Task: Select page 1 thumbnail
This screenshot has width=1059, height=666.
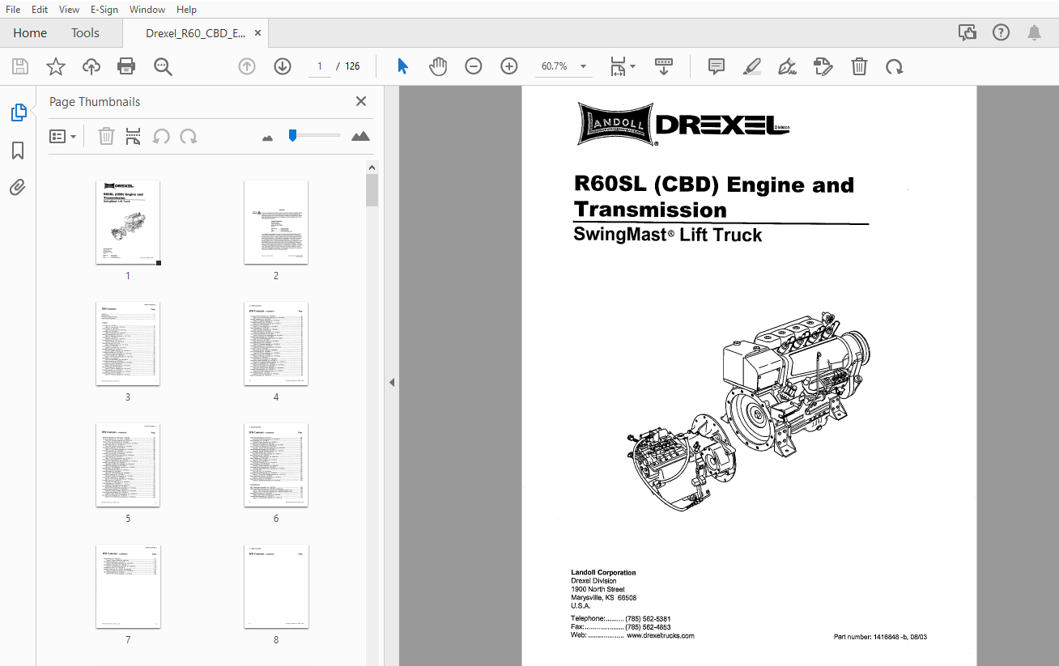Action: click(x=128, y=223)
